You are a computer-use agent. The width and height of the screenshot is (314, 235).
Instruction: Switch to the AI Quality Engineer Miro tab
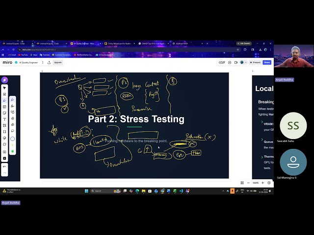point(85,44)
